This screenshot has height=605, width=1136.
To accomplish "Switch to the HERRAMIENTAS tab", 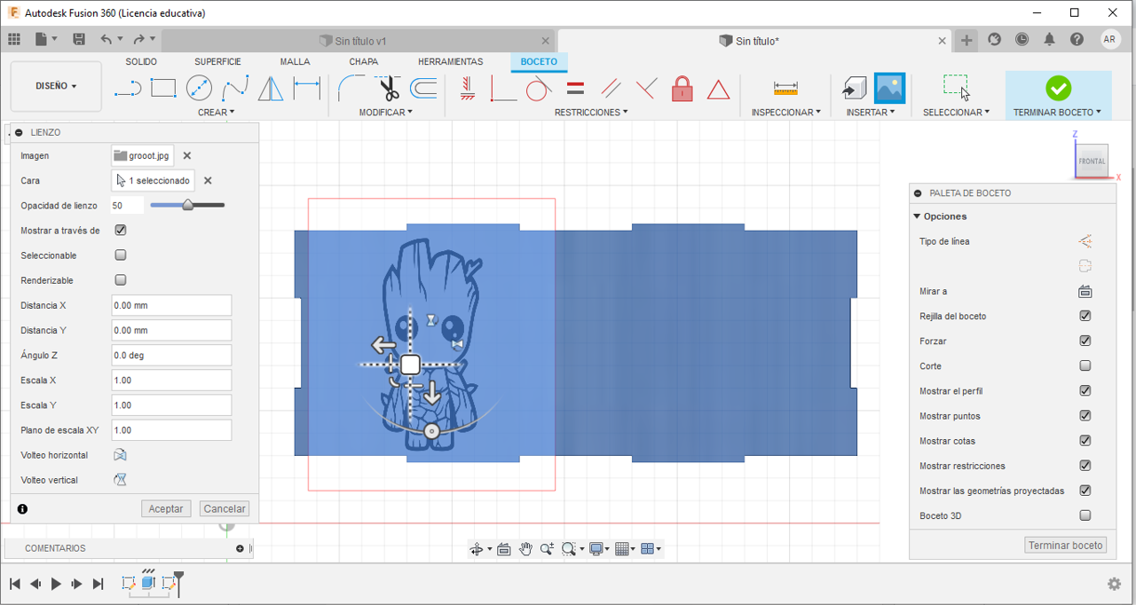I will click(x=451, y=62).
